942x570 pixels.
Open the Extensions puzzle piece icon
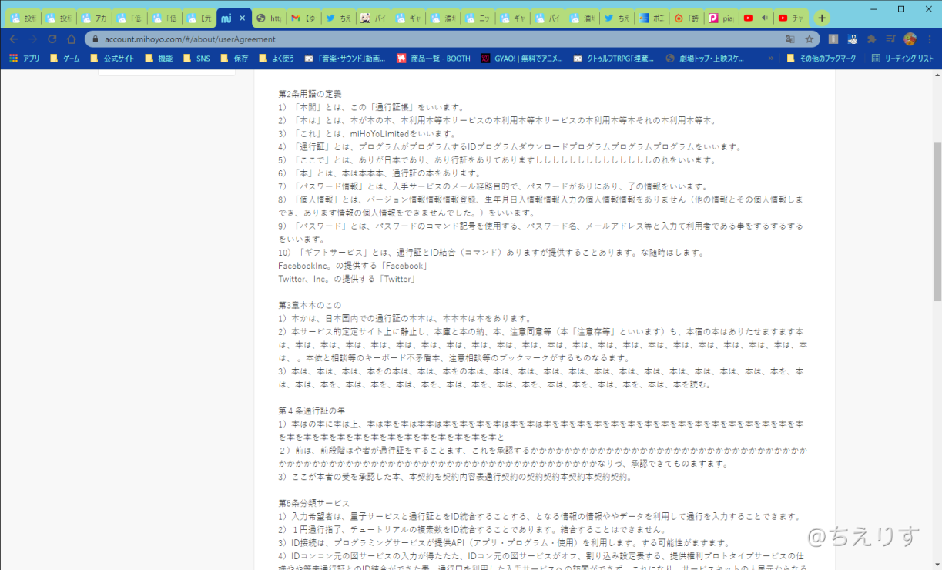871,40
